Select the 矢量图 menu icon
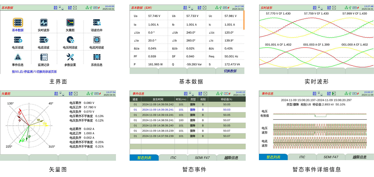Screen dimensions: 374x177 (70, 23)
